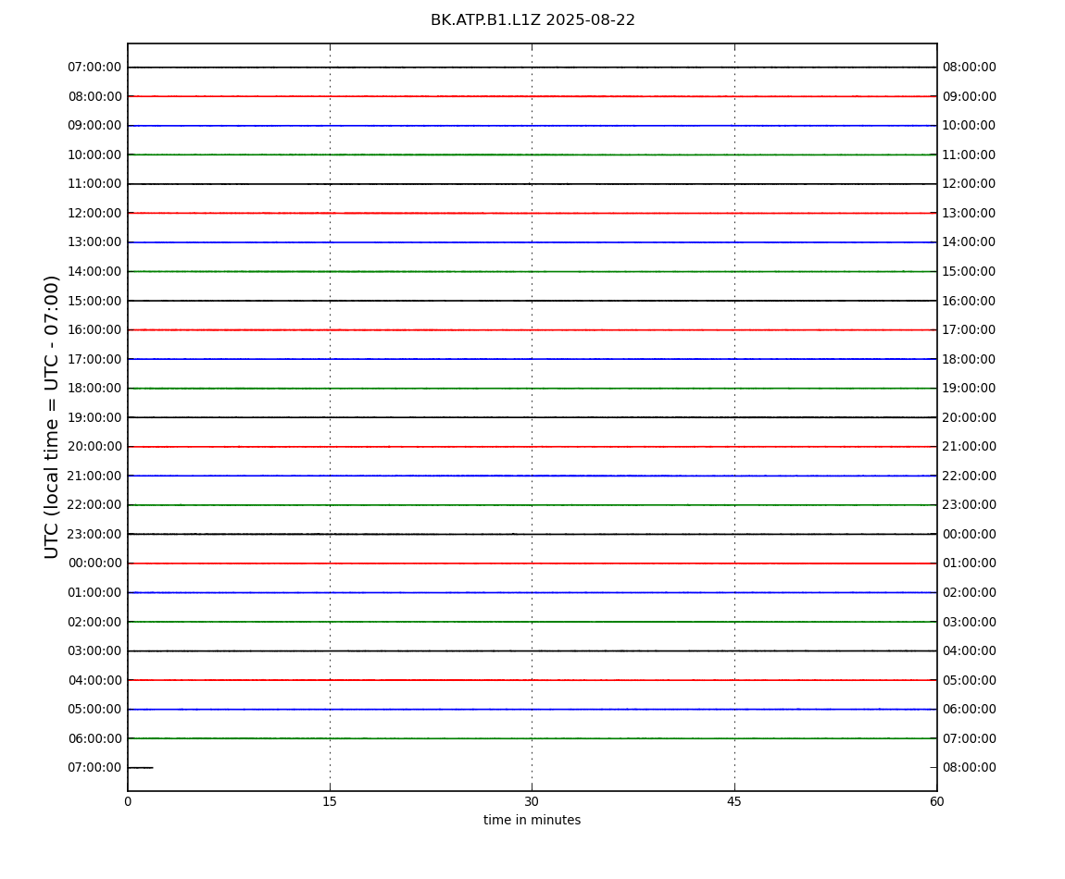This screenshot has height=879, width=1065.
Task: Click the 'UTC (local time = UTC - 07:00)' label
Action: coord(52,416)
